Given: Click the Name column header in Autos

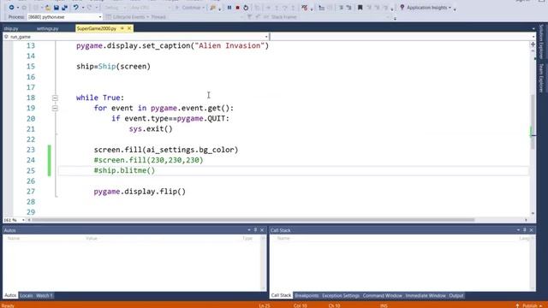Looking at the screenshot, I should 14,238.
